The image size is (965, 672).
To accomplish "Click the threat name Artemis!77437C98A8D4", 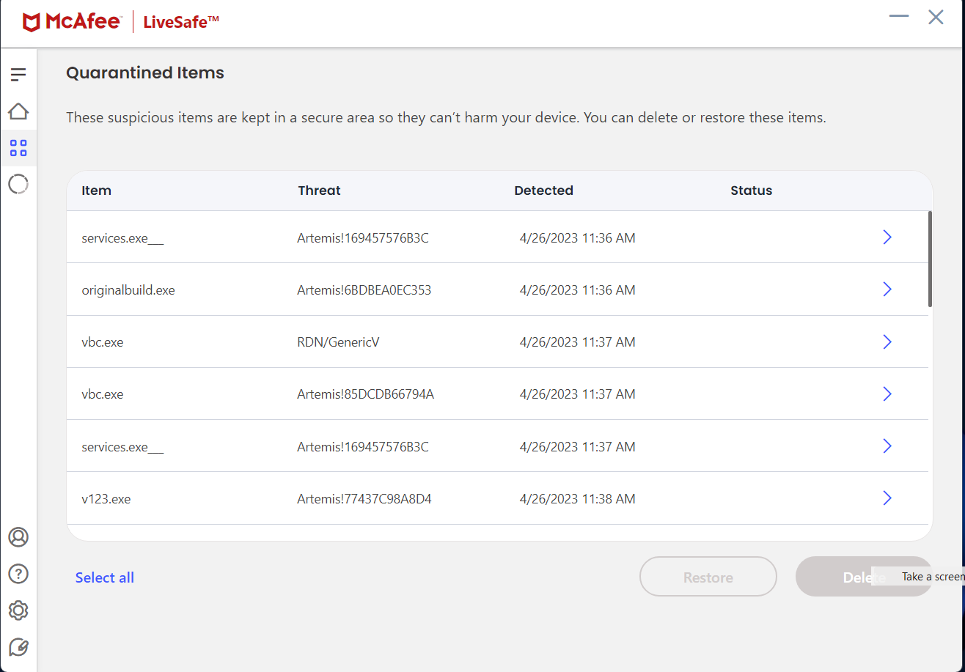I will point(364,499).
